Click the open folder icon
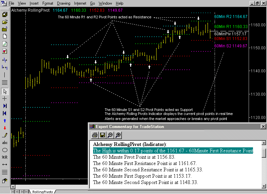267x194 pixels. click(5, 22)
